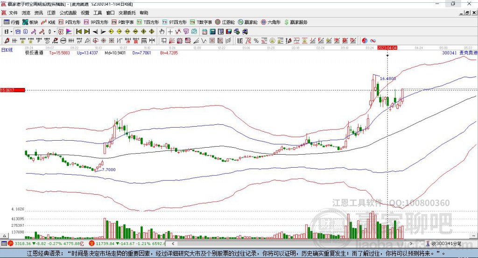Image resolution: width=478 pixels, height=258 pixels.
Task: Expand volume panel with triangle button
Action: 4,236
